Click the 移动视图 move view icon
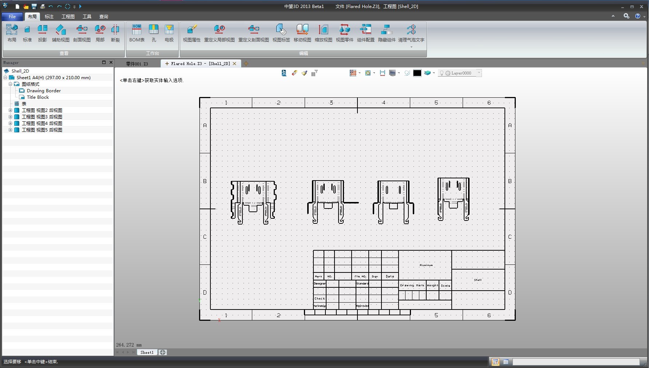Image resolution: width=649 pixels, height=368 pixels. click(302, 33)
